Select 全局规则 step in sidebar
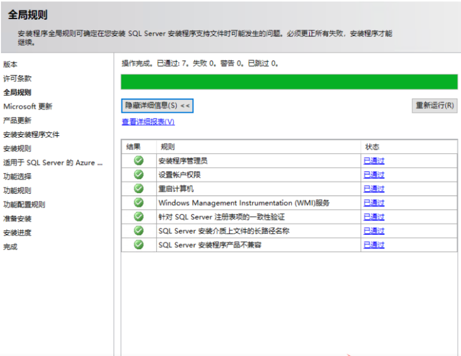This screenshot has width=461, height=356. coord(17,92)
